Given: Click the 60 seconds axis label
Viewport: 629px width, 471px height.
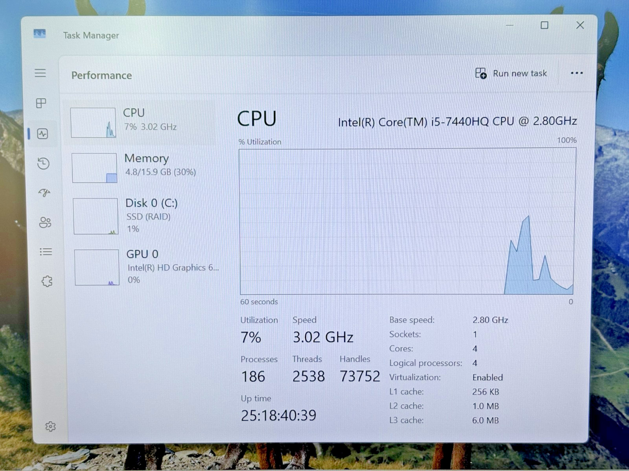Looking at the screenshot, I should point(259,301).
